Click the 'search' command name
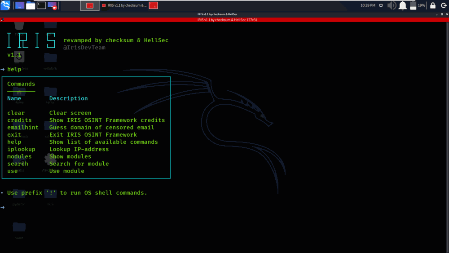This screenshot has height=253, width=449. point(18,164)
